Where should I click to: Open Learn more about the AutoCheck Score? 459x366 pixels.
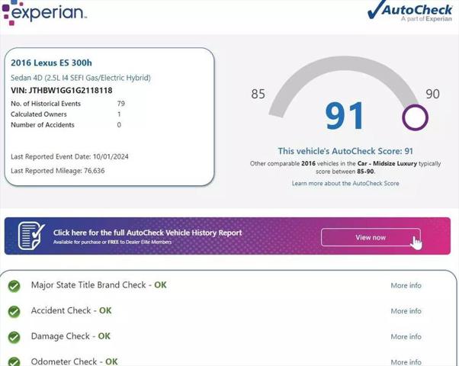pos(345,183)
